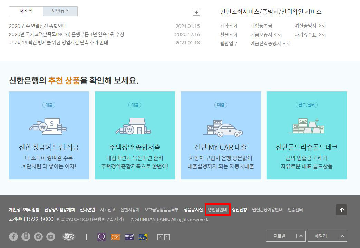Click the 2021.01.18 date beside the 코로나19 notice
This screenshot has height=248, width=360.
(x=187, y=43)
